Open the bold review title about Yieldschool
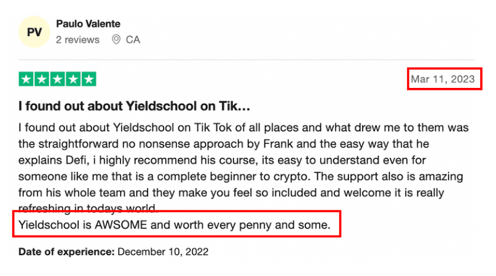 pos(135,106)
